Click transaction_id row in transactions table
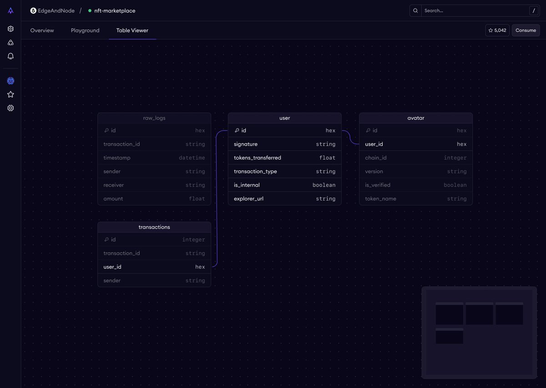The width and height of the screenshot is (546, 388). [154, 253]
